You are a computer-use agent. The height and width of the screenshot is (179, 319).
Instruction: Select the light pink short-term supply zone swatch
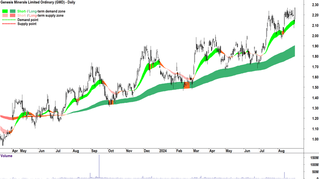coord(5,15)
